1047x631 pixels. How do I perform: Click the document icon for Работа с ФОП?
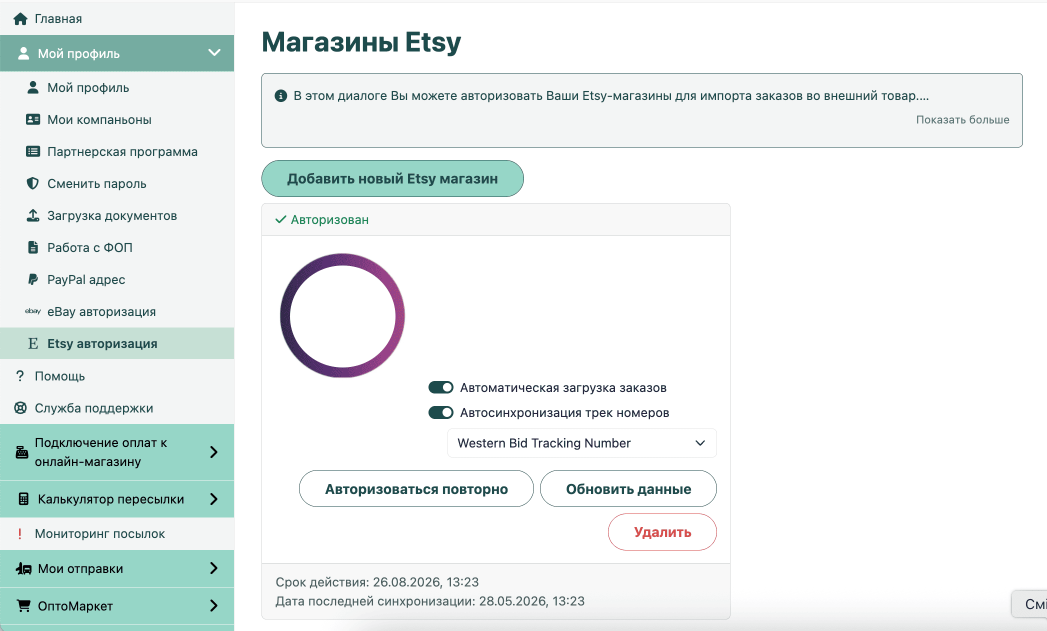pyautogui.click(x=33, y=247)
